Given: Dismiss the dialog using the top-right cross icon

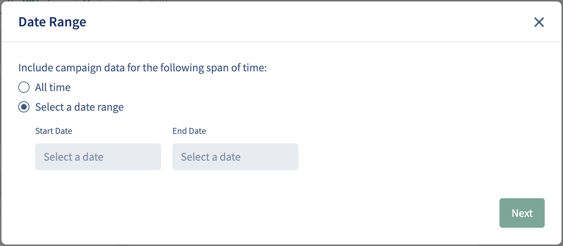Looking at the screenshot, I should click(x=539, y=22).
